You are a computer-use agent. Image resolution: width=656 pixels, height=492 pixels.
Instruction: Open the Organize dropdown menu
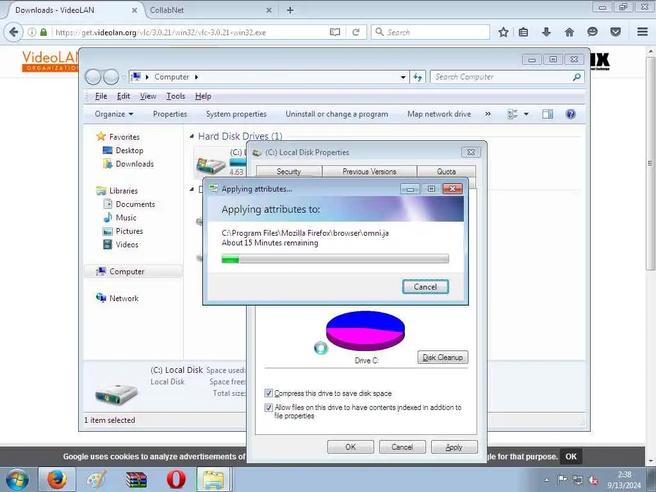114,114
